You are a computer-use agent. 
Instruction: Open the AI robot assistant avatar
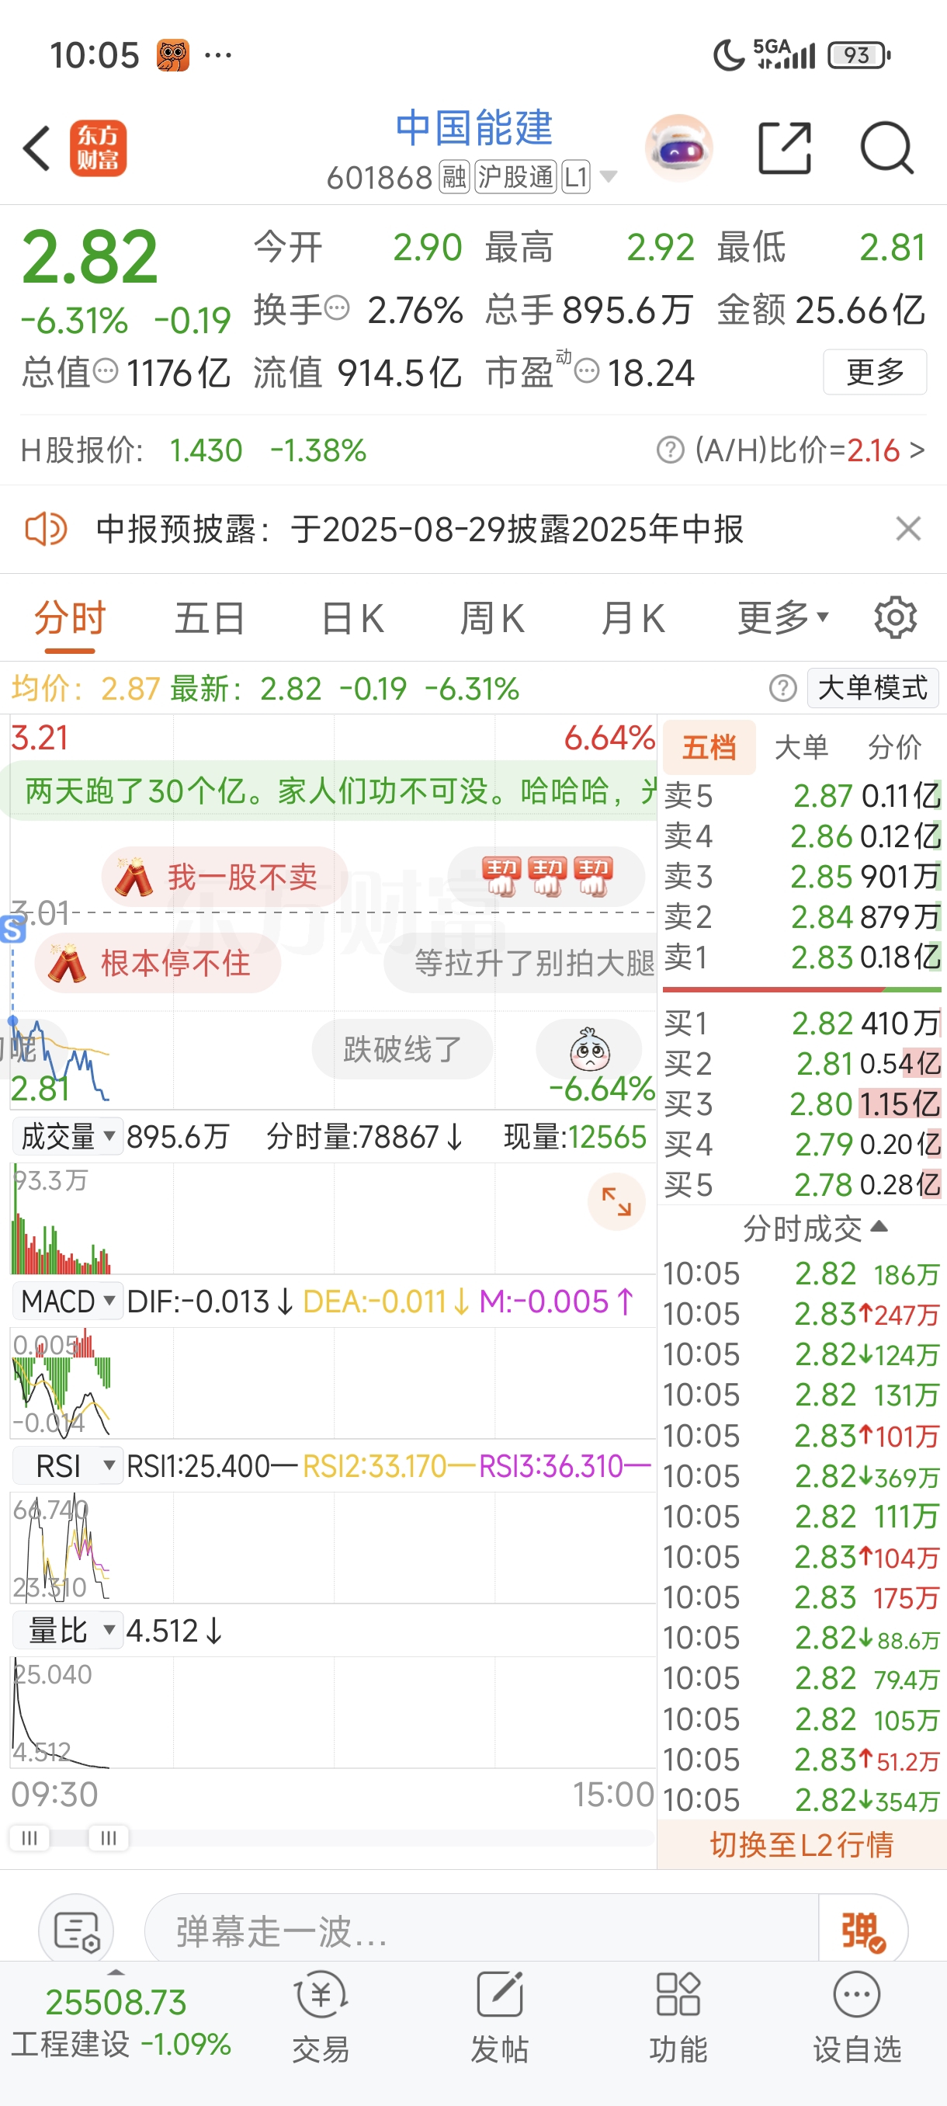click(678, 148)
